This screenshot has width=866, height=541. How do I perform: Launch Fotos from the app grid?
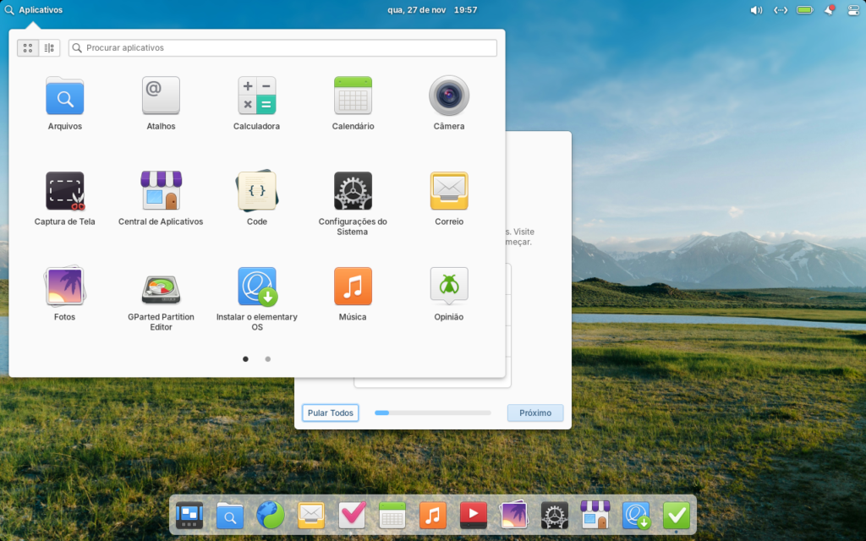(64, 295)
